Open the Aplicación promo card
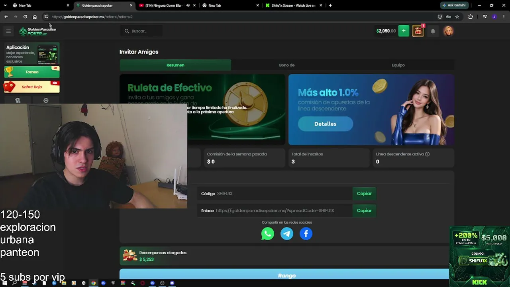 click(32, 54)
